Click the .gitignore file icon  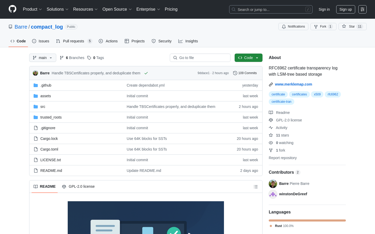coord(36,128)
